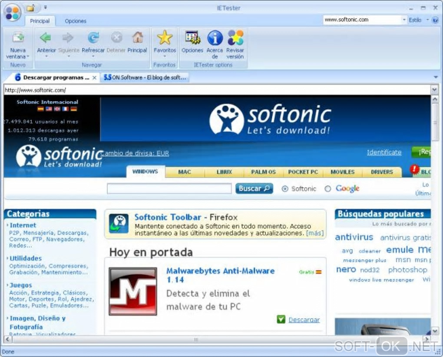
Task: Open the www.softonic.com combo box dropdown
Action: tap(404, 20)
